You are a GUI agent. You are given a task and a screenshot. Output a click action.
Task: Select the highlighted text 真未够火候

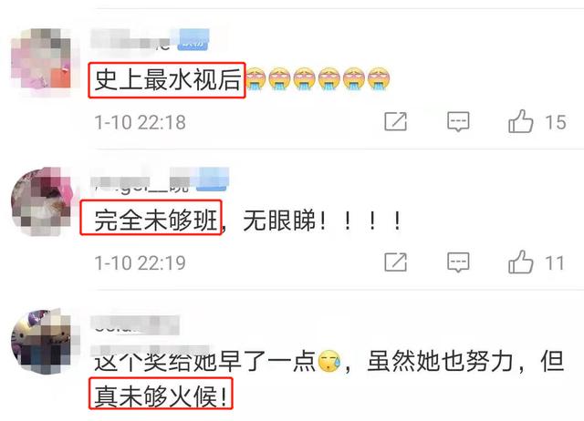(161, 394)
